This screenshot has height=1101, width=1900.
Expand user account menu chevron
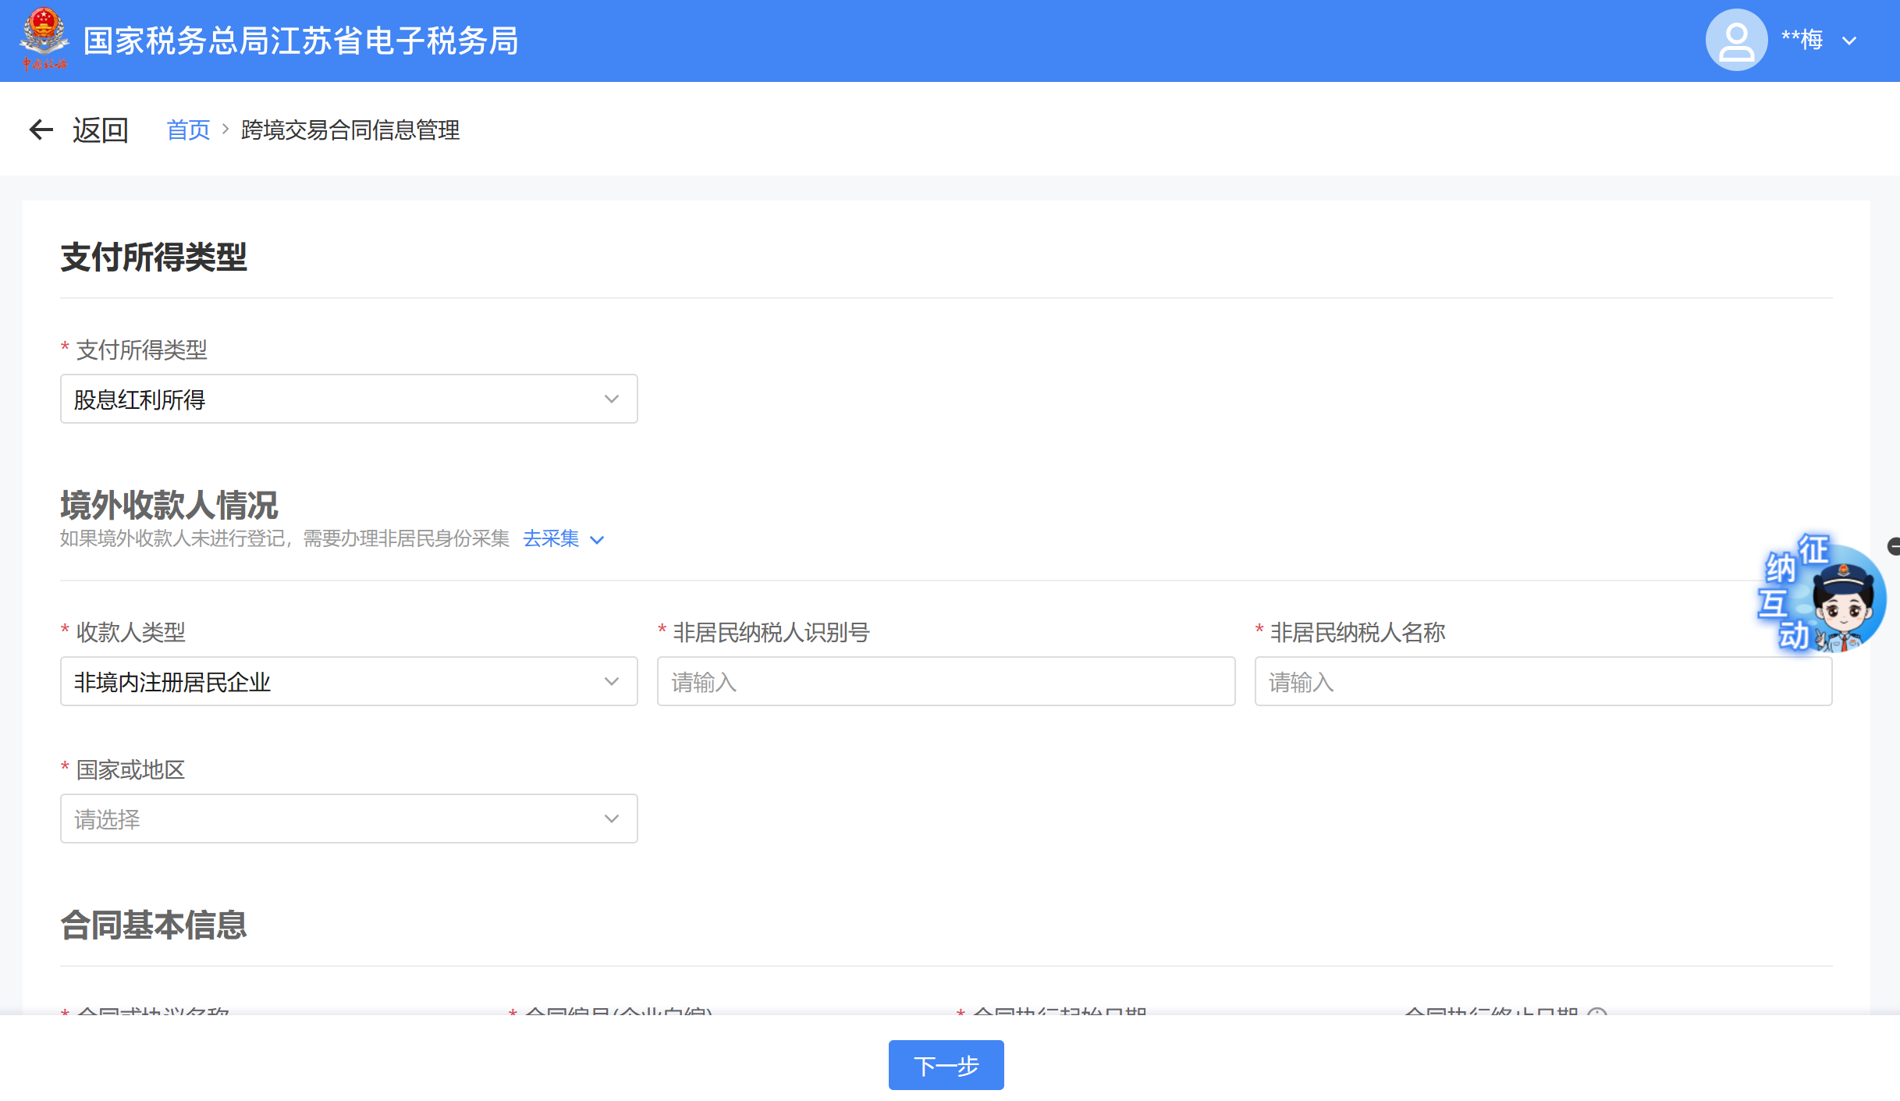1849,41
